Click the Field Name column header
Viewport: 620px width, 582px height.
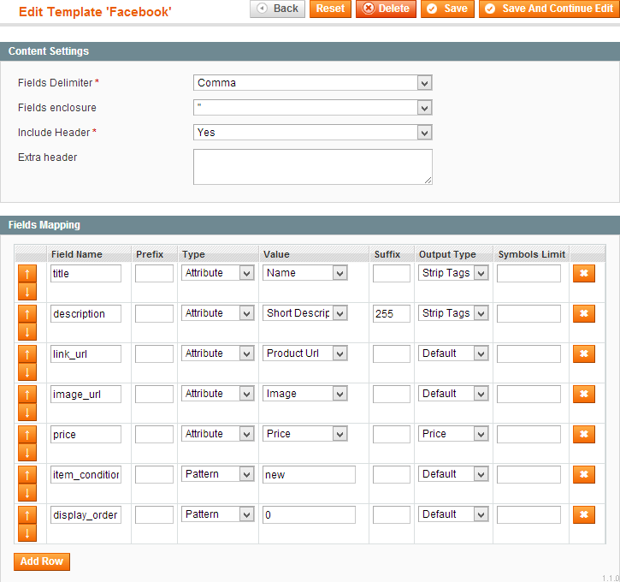(x=77, y=254)
